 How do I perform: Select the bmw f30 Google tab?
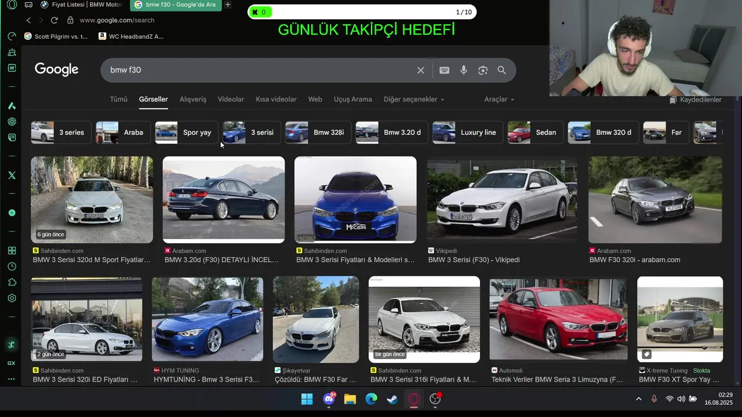pos(174,5)
